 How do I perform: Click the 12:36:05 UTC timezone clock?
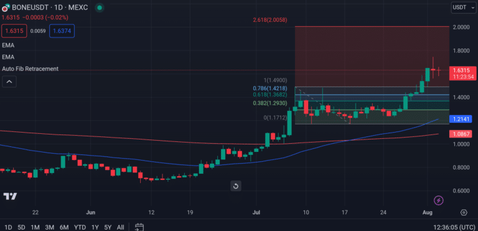click(x=454, y=227)
